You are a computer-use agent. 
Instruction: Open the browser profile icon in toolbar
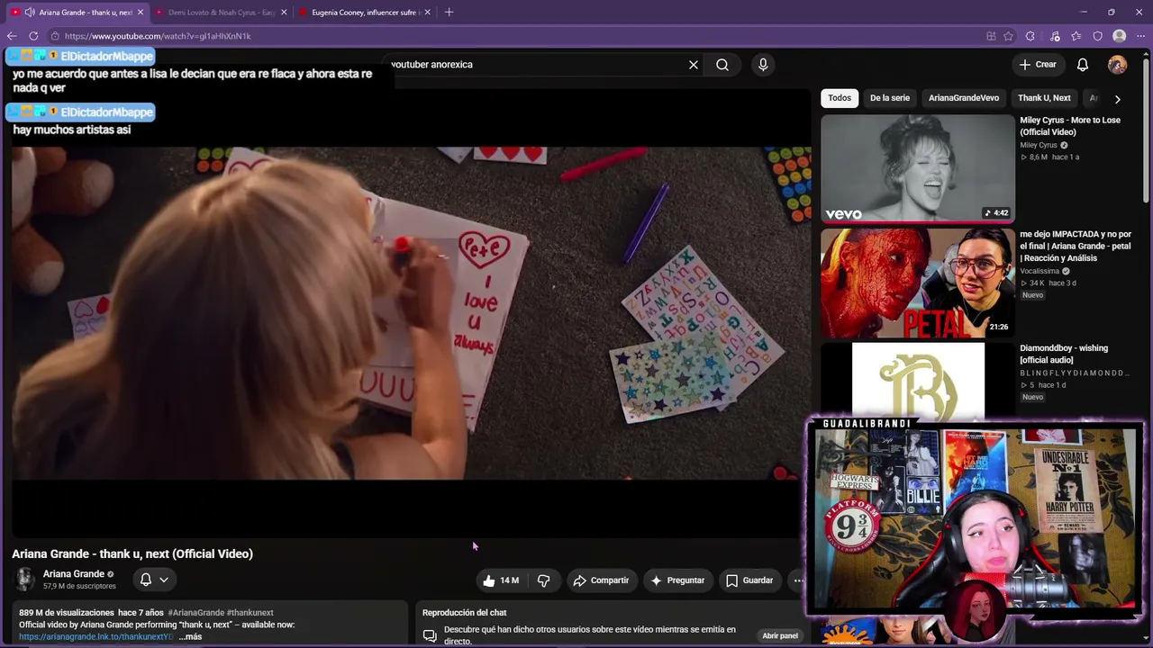(1120, 36)
